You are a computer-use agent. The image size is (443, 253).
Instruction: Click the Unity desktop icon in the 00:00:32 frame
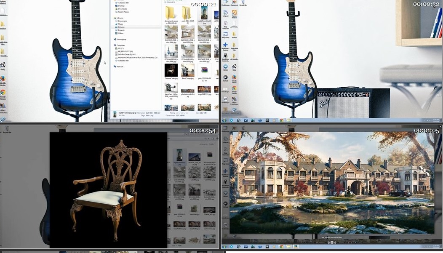click(x=234, y=67)
